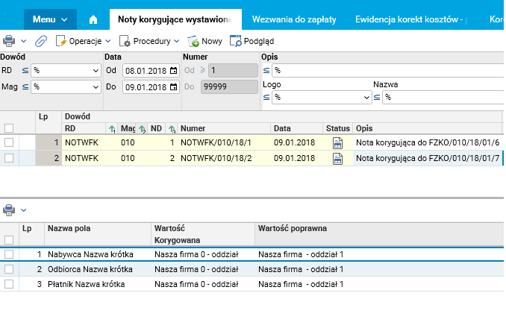Expand the Operacje dropdown menu
This screenshot has height=334, width=506.
[x=84, y=41]
